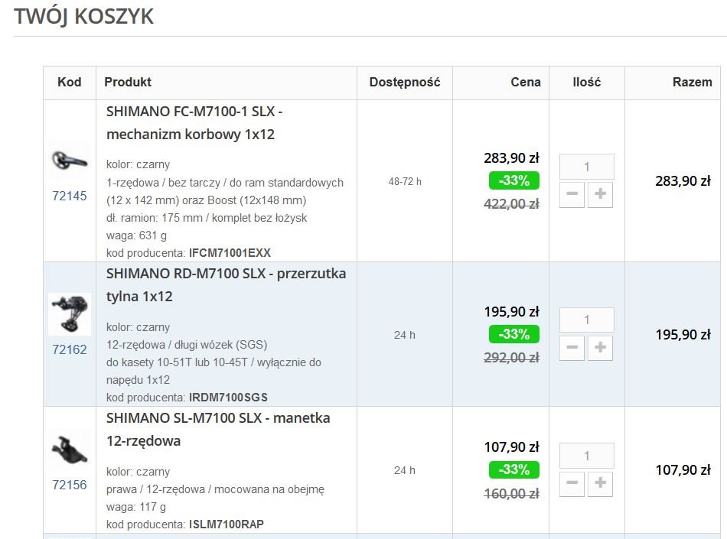Open product code 72156 link
This screenshot has width=727, height=539.
(x=70, y=485)
